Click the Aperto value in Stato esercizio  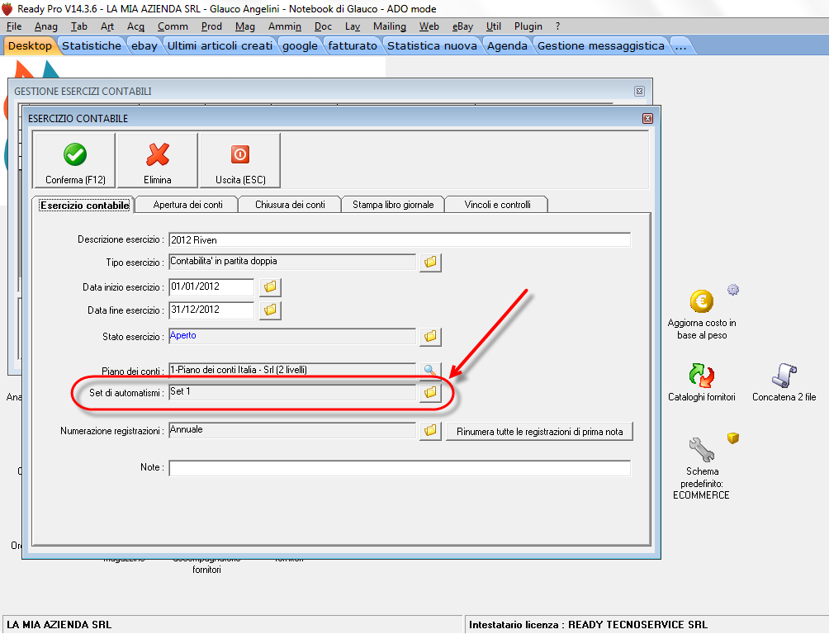(183, 335)
